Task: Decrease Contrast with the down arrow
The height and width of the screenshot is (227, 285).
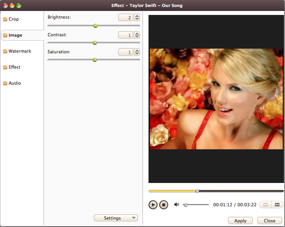Action: (137, 37)
